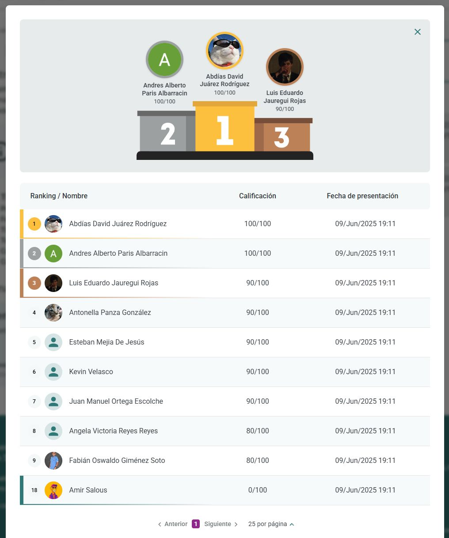Click Fabián Oswaldo Giménez Soto's avatar
The width and height of the screenshot is (449, 538).
click(53, 461)
